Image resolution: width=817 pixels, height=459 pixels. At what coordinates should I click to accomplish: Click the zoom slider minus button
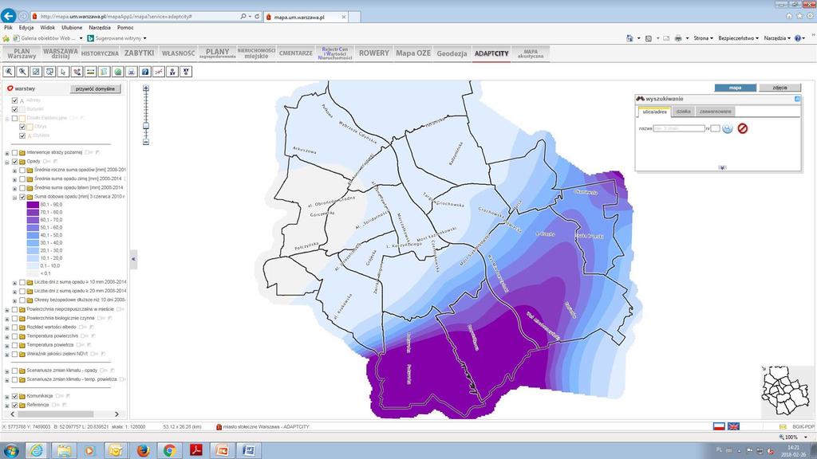pos(146,142)
